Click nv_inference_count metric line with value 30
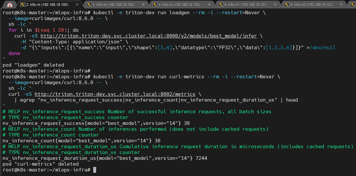Image resolution: width=356 pixels, height=176 pixels. [x=82, y=140]
